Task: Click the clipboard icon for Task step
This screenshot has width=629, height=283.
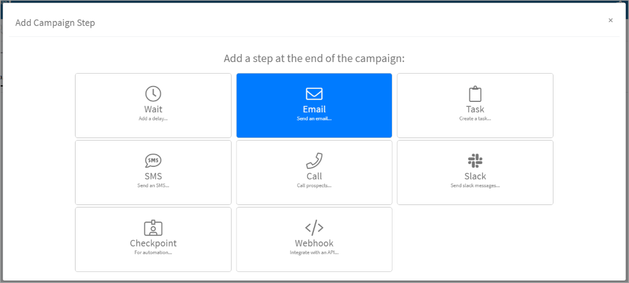Action: (475, 94)
